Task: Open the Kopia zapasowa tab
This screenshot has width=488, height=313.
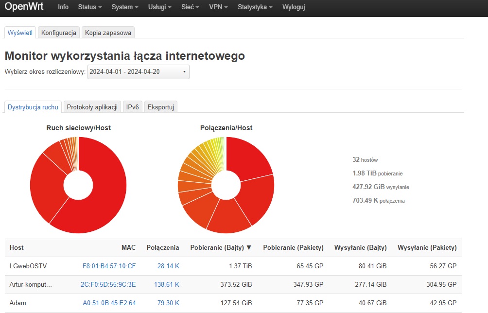Action: [x=108, y=33]
